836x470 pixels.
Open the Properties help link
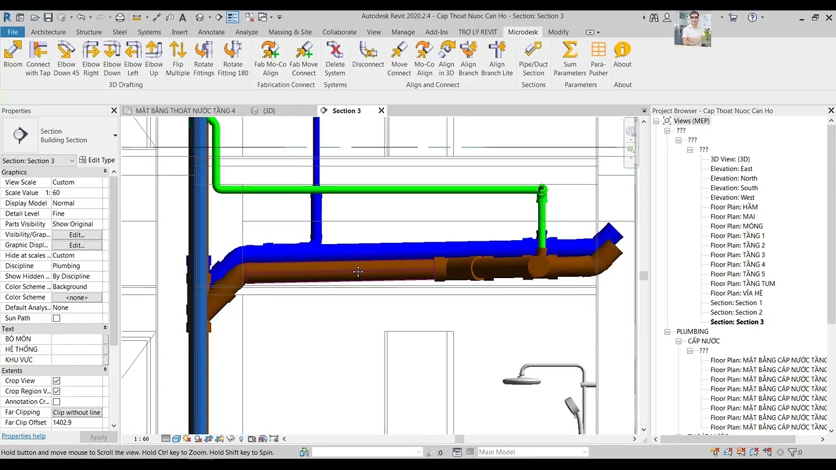24,436
